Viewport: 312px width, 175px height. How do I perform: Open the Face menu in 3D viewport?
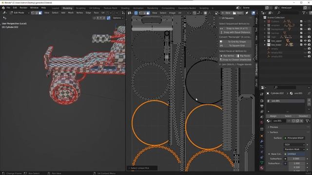pos(96,13)
